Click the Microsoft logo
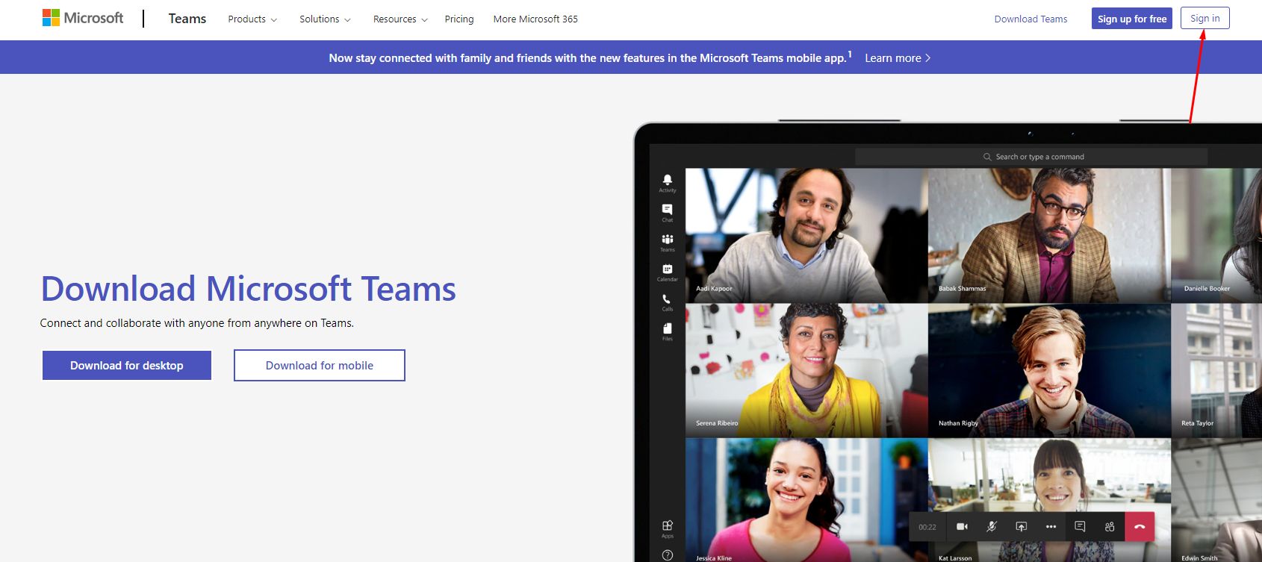The image size is (1262, 562). (83, 18)
